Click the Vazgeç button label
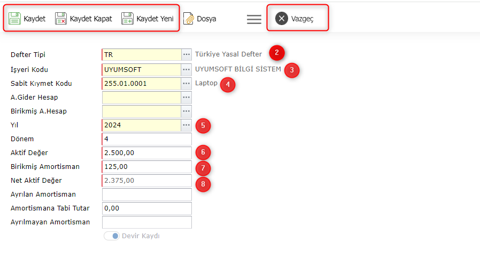 pyautogui.click(x=302, y=19)
